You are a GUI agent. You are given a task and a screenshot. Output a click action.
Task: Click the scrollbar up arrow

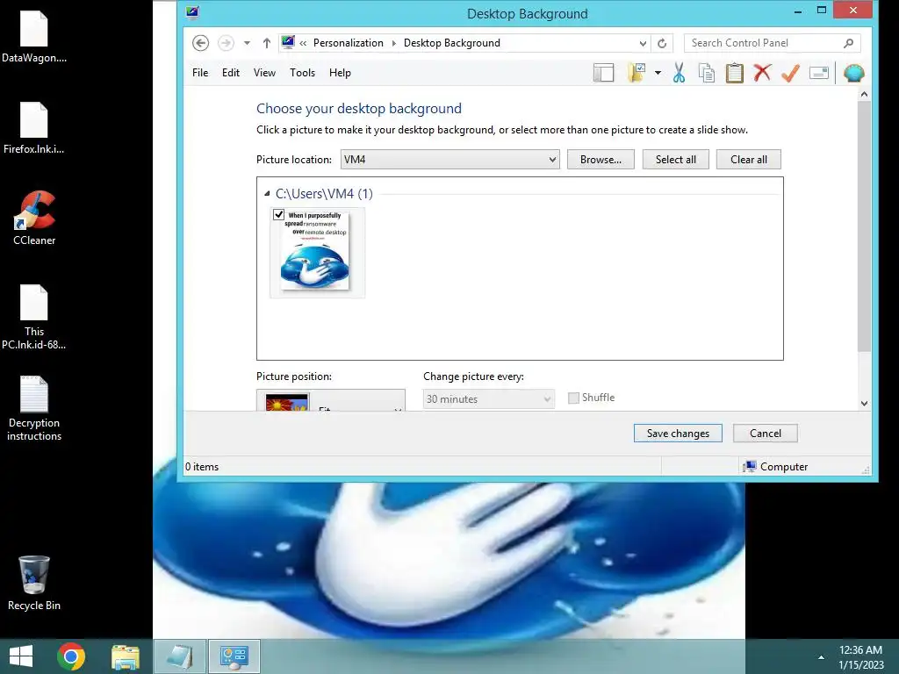click(x=864, y=94)
